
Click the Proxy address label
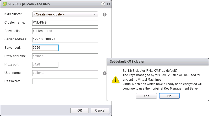[15, 56]
